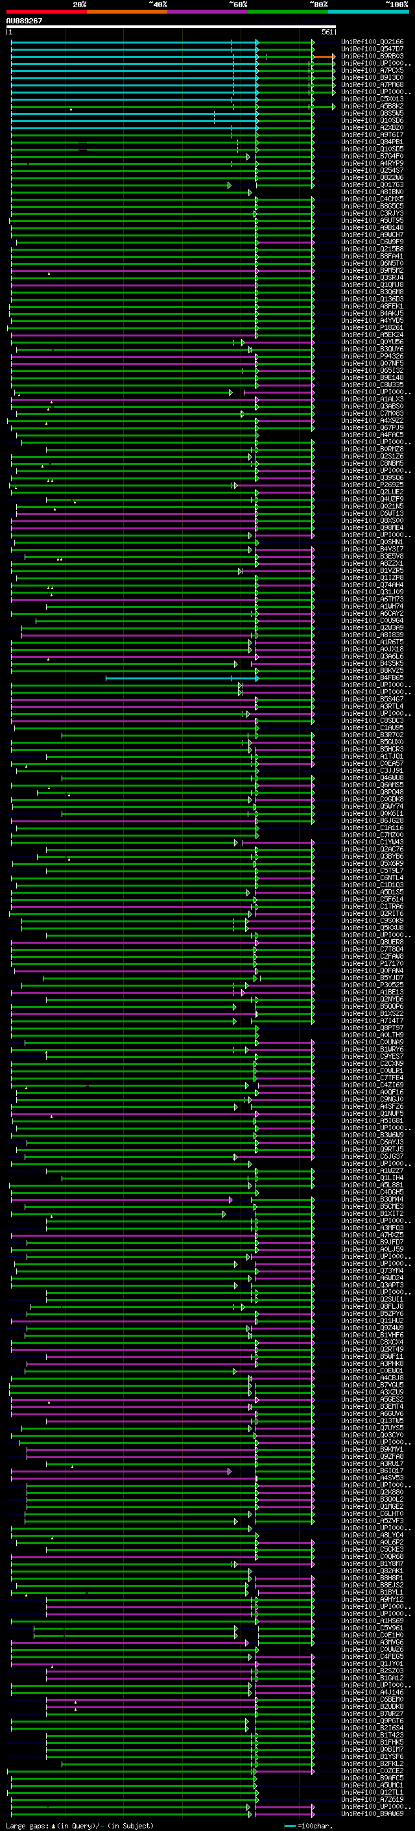
Task: Open hit UniRef100_C7M083
Action: [372, 414]
